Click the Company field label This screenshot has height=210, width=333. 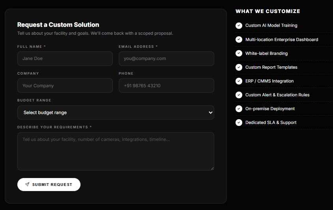pyautogui.click(x=28, y=73)
